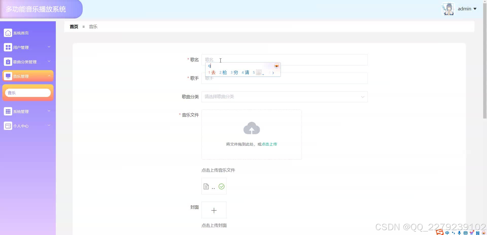Viewport: 487px width, 235px height.
Task: Toggle the IME punctuation mode icon
Action: [x=453, y=233]
